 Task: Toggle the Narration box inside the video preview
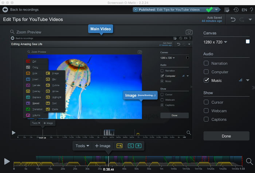click(x=162, y=70)
